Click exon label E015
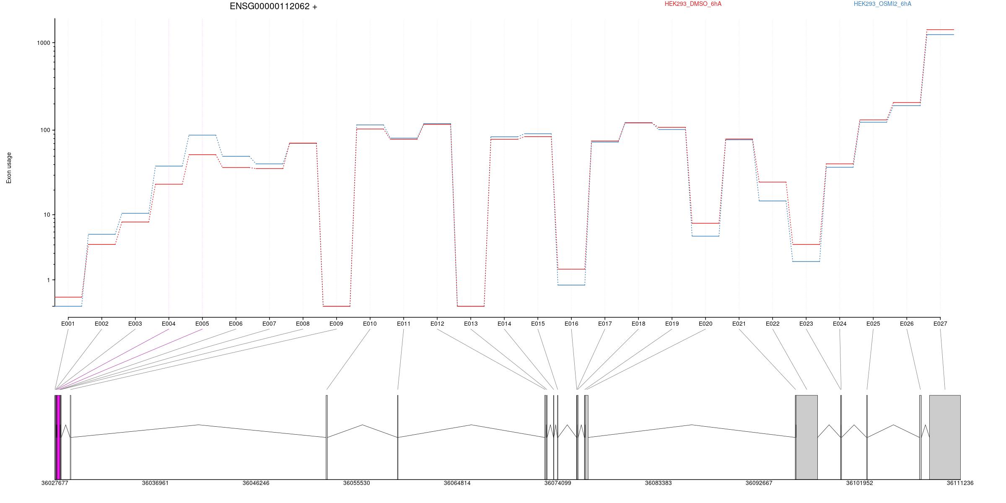 [538, 324]
